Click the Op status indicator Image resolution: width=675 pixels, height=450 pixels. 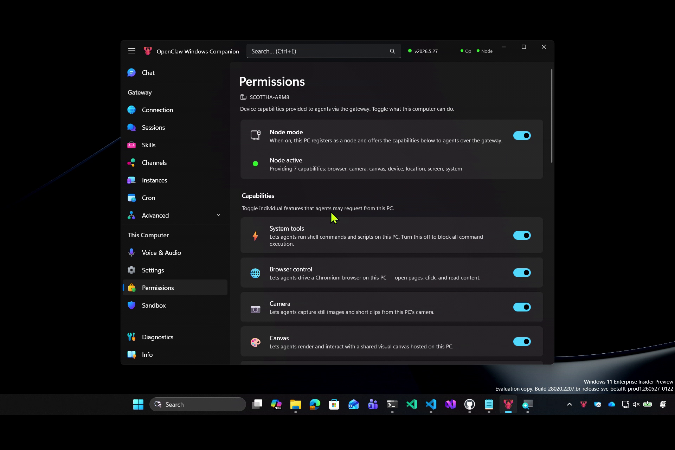click(x=466, y=51)
